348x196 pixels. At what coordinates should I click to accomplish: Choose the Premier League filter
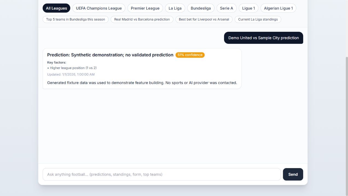145,8
